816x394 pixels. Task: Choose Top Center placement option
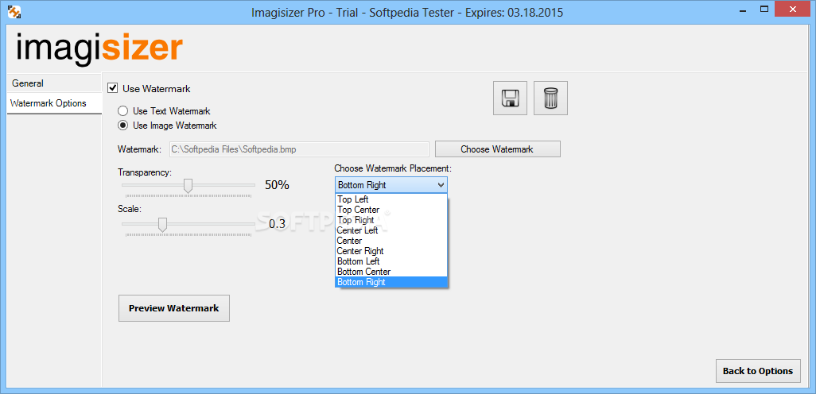[x=391, y=210]
